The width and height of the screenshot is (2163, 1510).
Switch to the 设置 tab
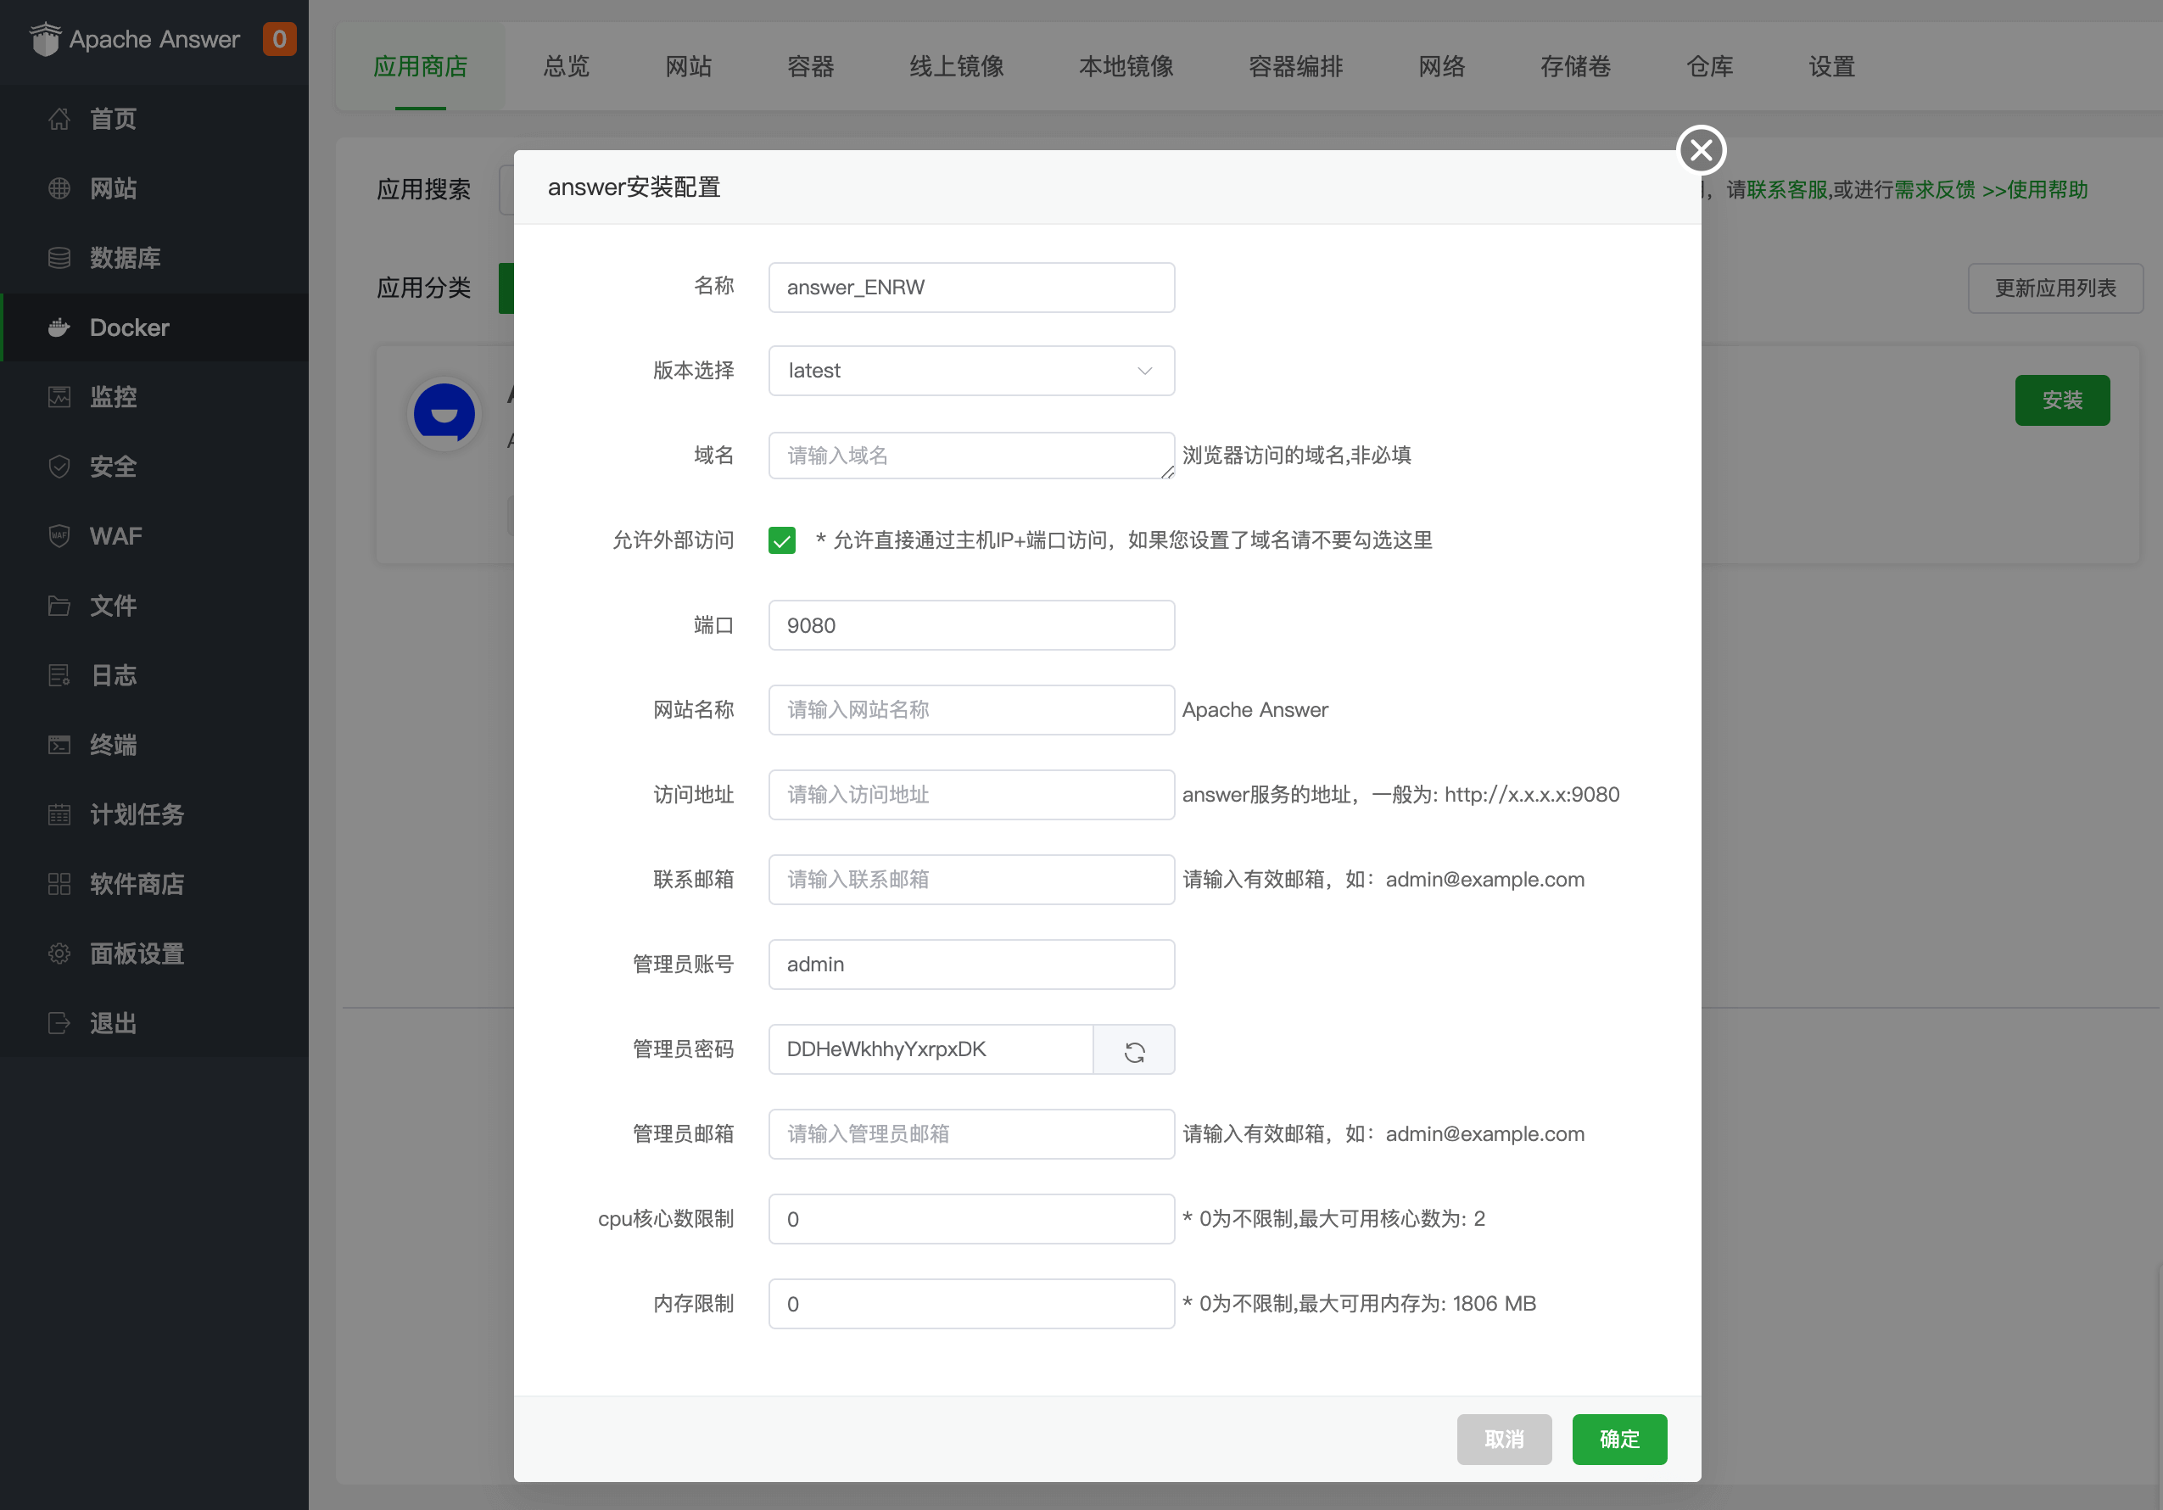click(x=1831, y=67)
